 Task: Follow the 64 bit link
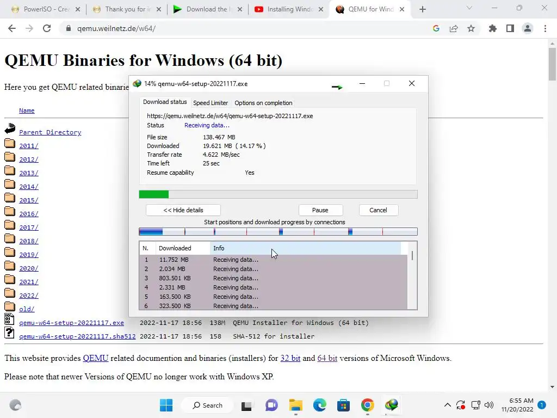(327, 358)
